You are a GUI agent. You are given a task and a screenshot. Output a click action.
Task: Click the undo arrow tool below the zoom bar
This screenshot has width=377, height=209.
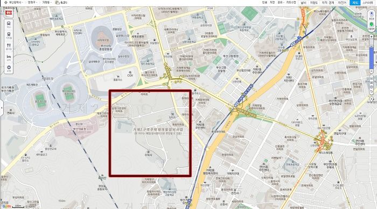point(372,92)
